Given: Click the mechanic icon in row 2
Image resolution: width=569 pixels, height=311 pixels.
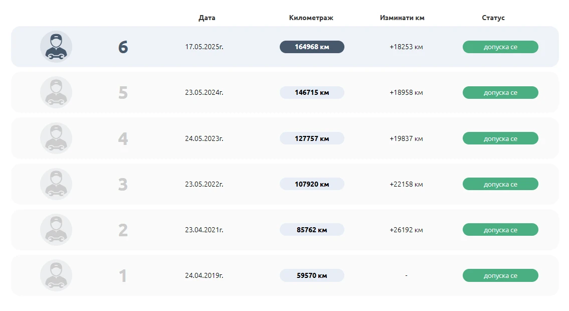Looking at the screenshot, I should 56,230.
